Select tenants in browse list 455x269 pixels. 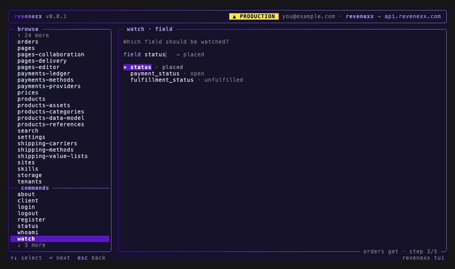click(30, 181)
